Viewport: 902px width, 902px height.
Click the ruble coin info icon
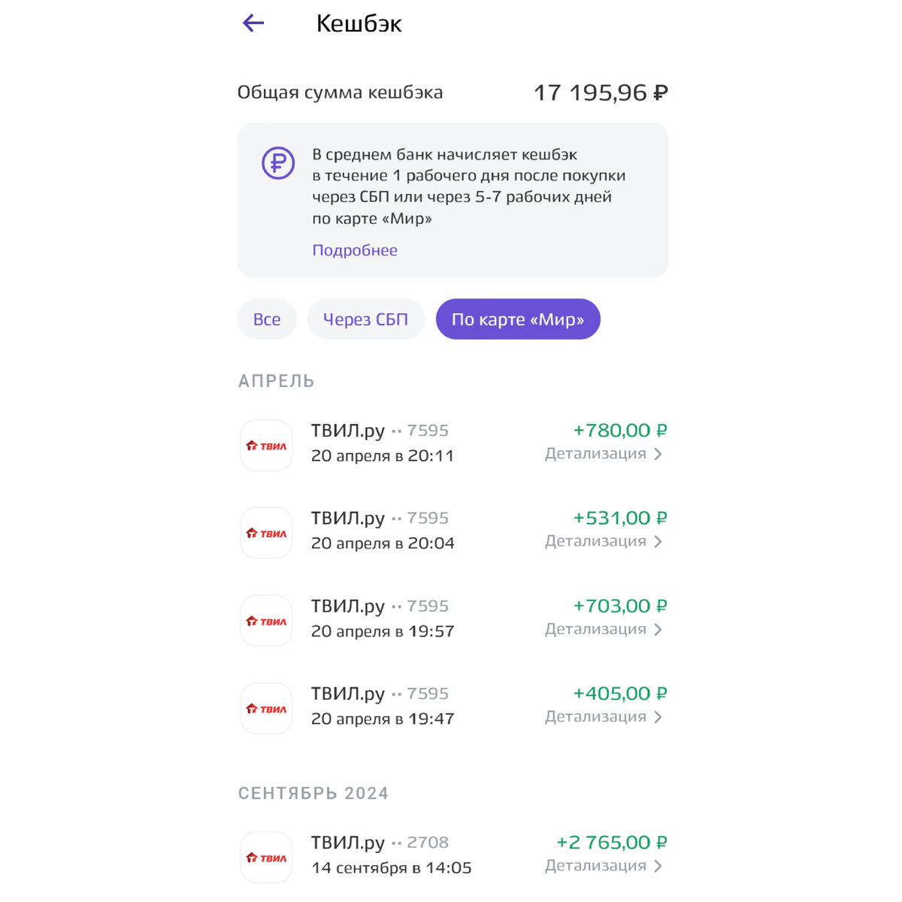(278, 163)
